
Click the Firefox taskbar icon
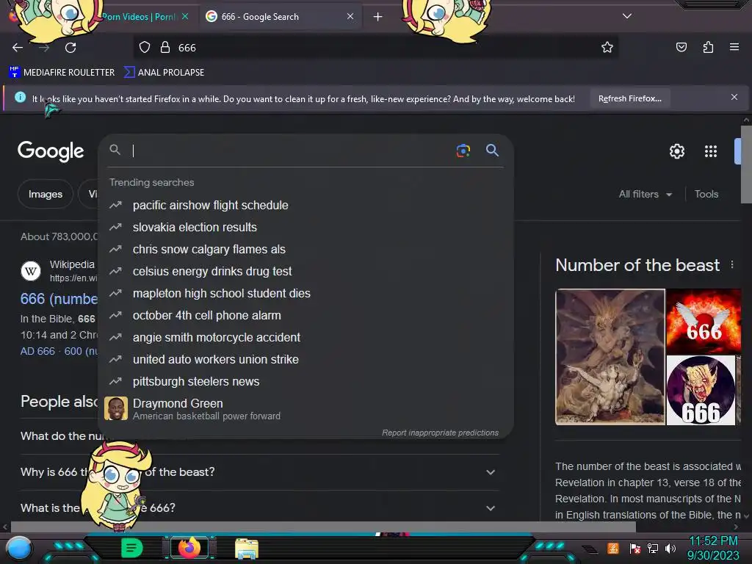point(189,548)
